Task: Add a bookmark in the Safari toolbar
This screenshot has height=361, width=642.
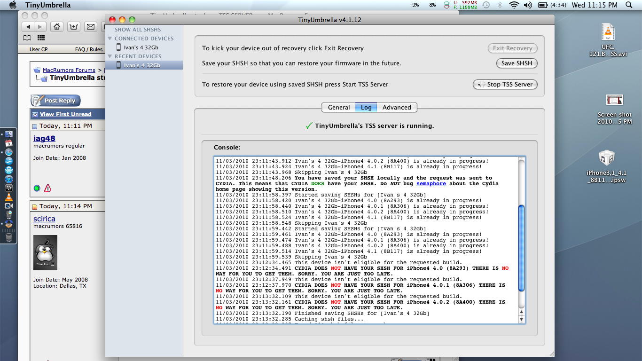Action: pyautogui.click(x=74, y=27)
